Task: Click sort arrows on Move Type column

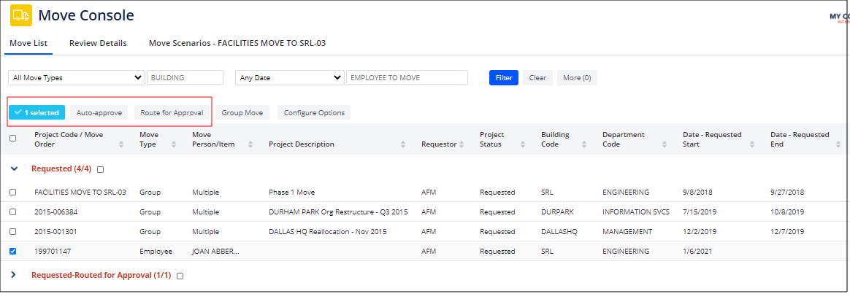Action: click(173, 144)
